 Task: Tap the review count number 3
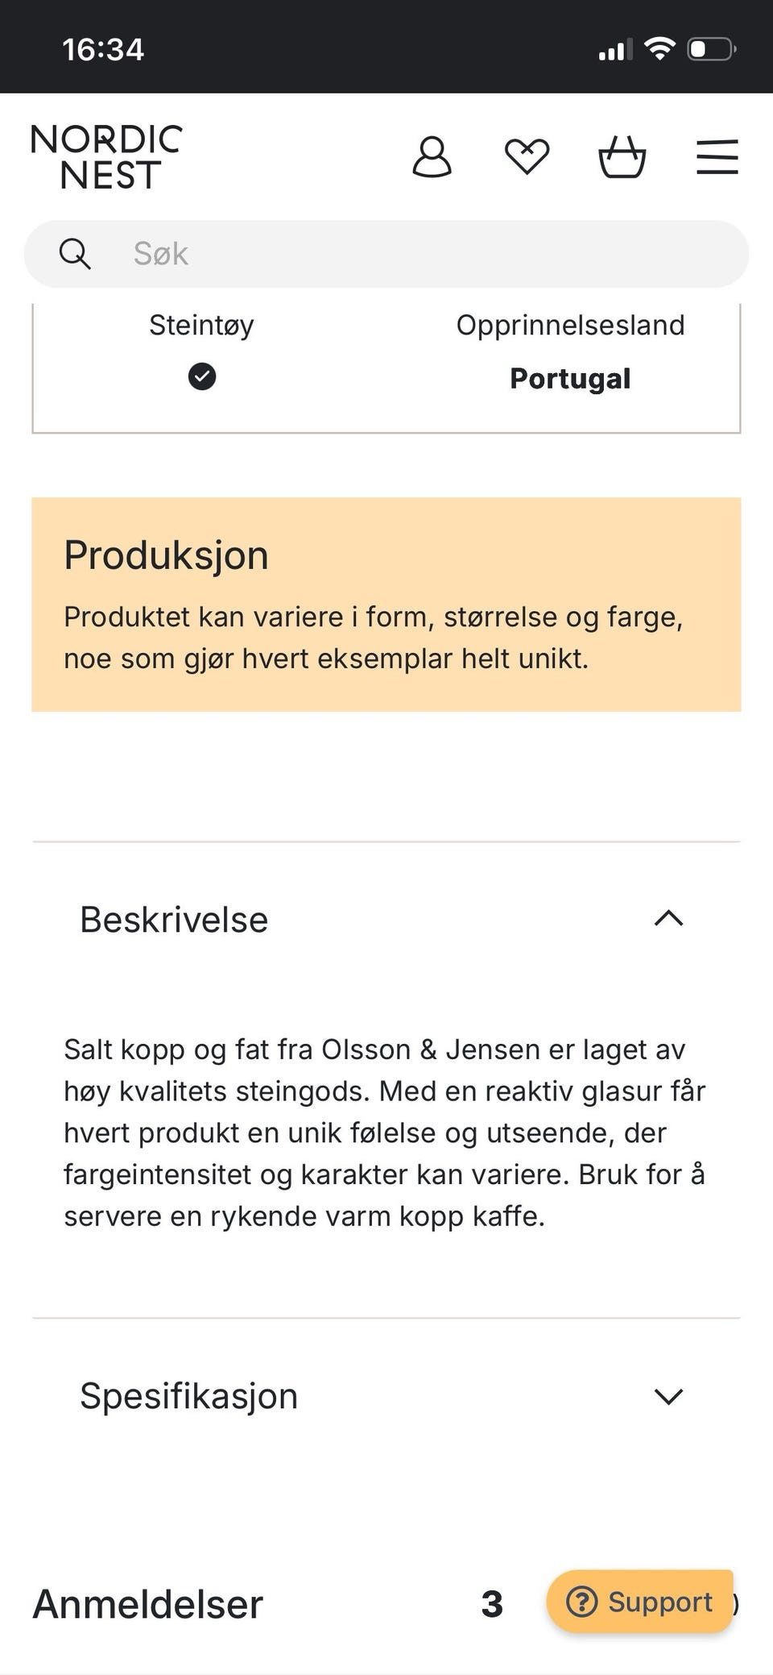pos(492,1604)
